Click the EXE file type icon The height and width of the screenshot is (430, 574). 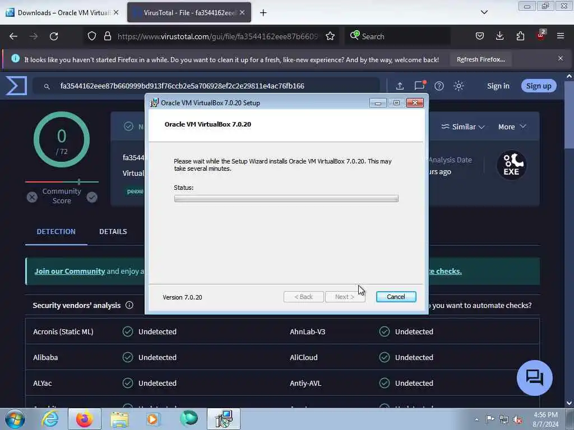click(x=511, y=165)
